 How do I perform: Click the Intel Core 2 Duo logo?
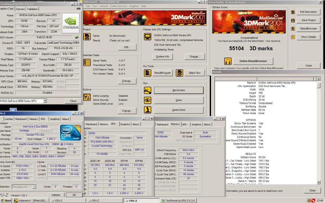pyautogui.click(x=70, y=133)
